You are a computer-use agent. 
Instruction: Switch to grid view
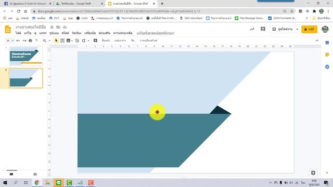click(x=35, y=174)
